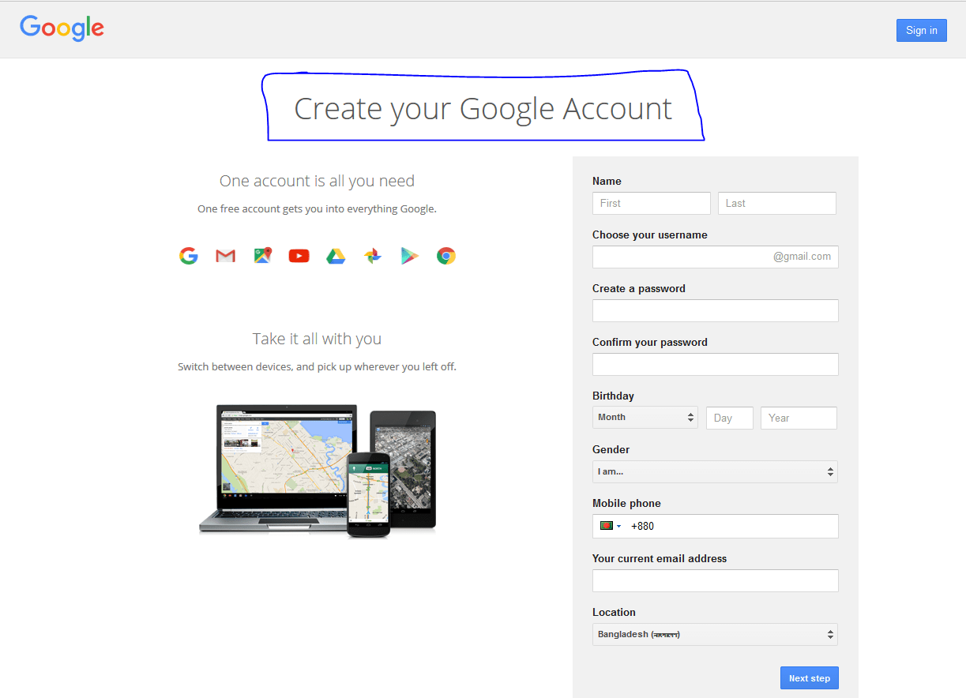
Task: Click the Google Maps icon
Action: pos(261,255)
